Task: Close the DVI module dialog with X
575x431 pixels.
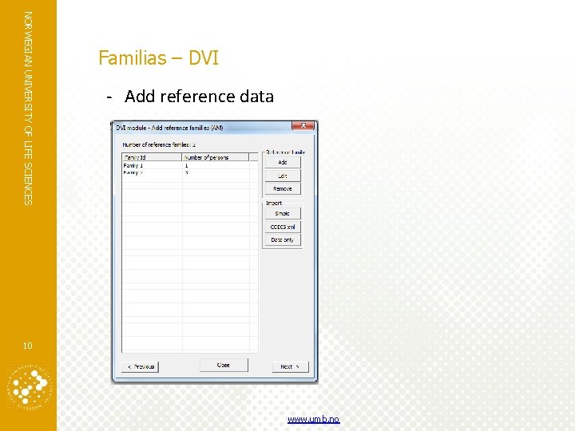Action: (x=303, y=126)
